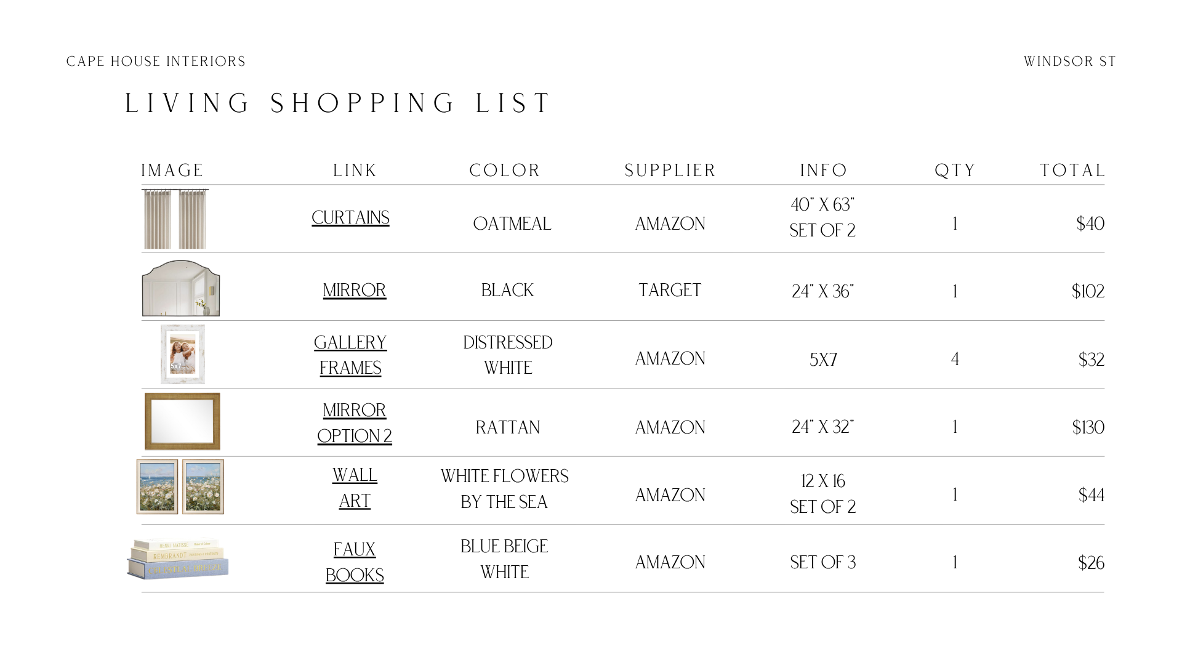Click the oatmeal curtains product image
This screenshot has height=665, width=1182.
click(x=175, y=219)
